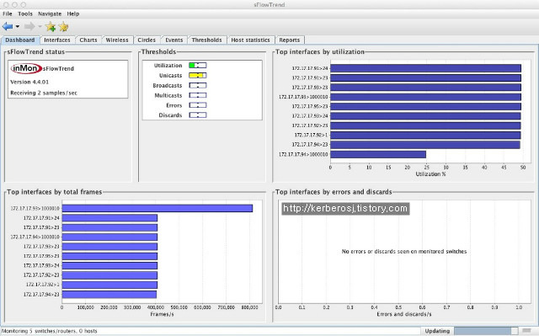
Task: Click the yellow Unicasts threshold indicator
Action: [x=198, y=75]
